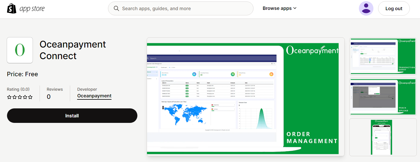Open the mobile phone screenshot thumbnail

click(383, 137)
